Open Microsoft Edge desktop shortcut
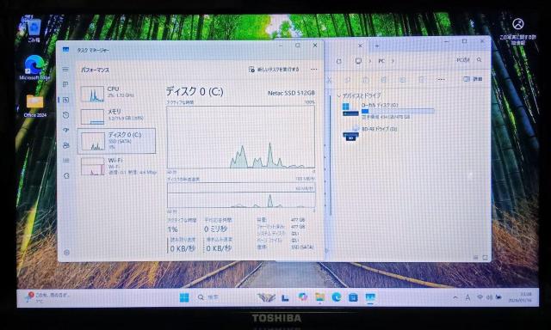Viewport: 551px width, 330px height. [x=34, y=68]
